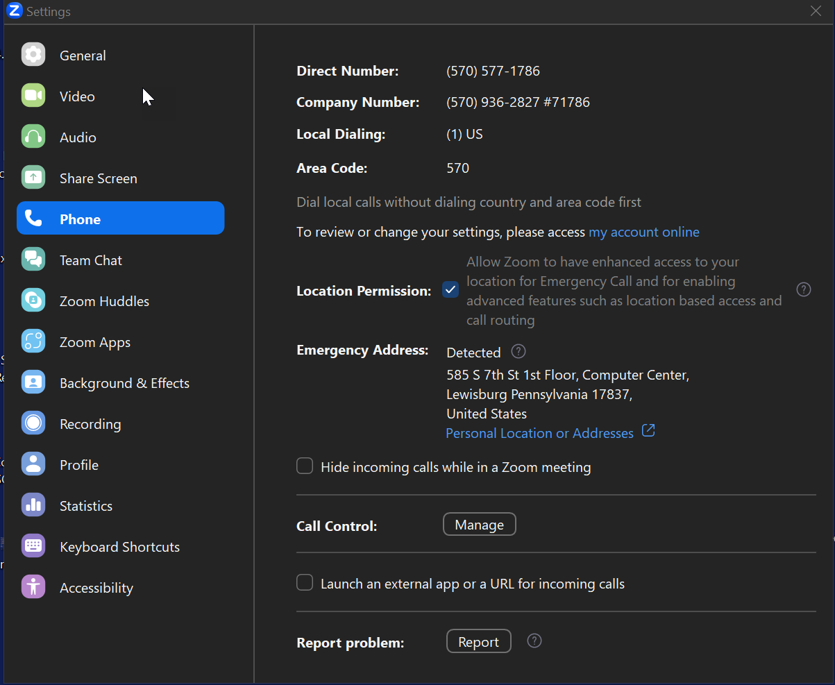Viewport: 835px width, 685px height.
Task: Click the Phone handset icon
Action: (x=33, y=219)
